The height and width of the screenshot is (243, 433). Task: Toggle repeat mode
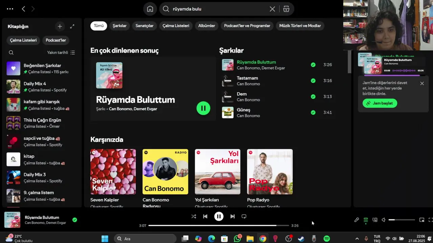point(244,216)
